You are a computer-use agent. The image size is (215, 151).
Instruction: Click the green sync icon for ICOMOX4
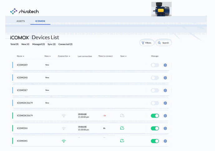(x=122, y=128)
